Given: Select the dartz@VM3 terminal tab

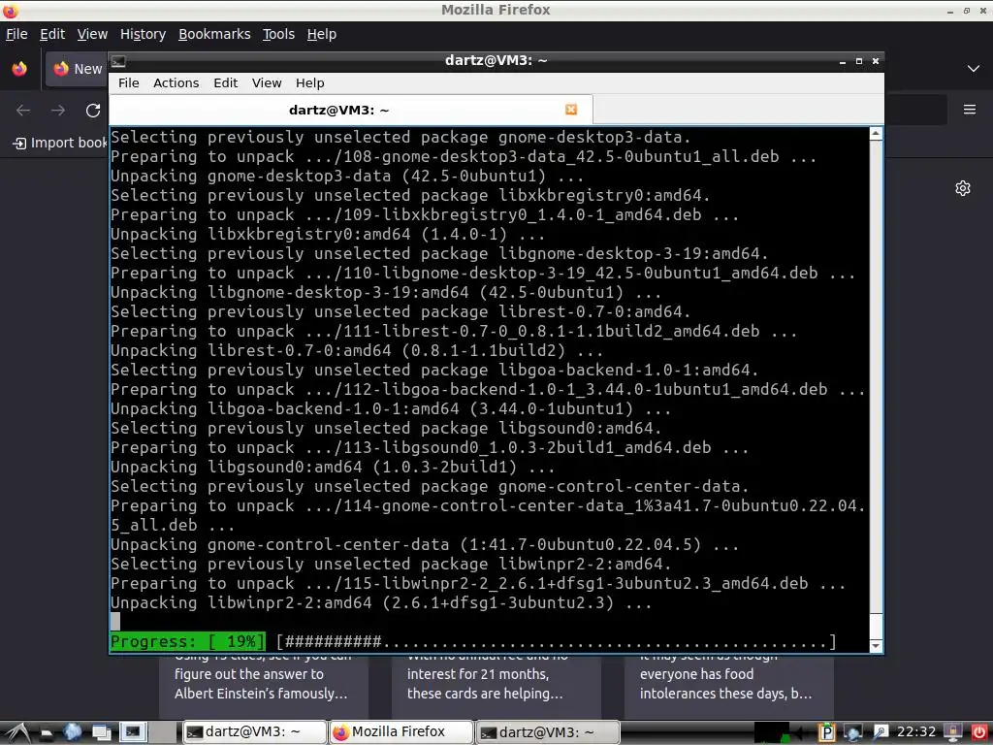Looking at the screenshot, I should pos(351,111).
